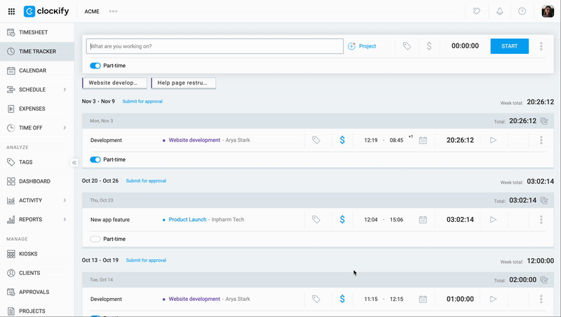Click the bulk edit icon for Mon, Nov 3
This screenshot has width=561, height=317.
point(543,121)
